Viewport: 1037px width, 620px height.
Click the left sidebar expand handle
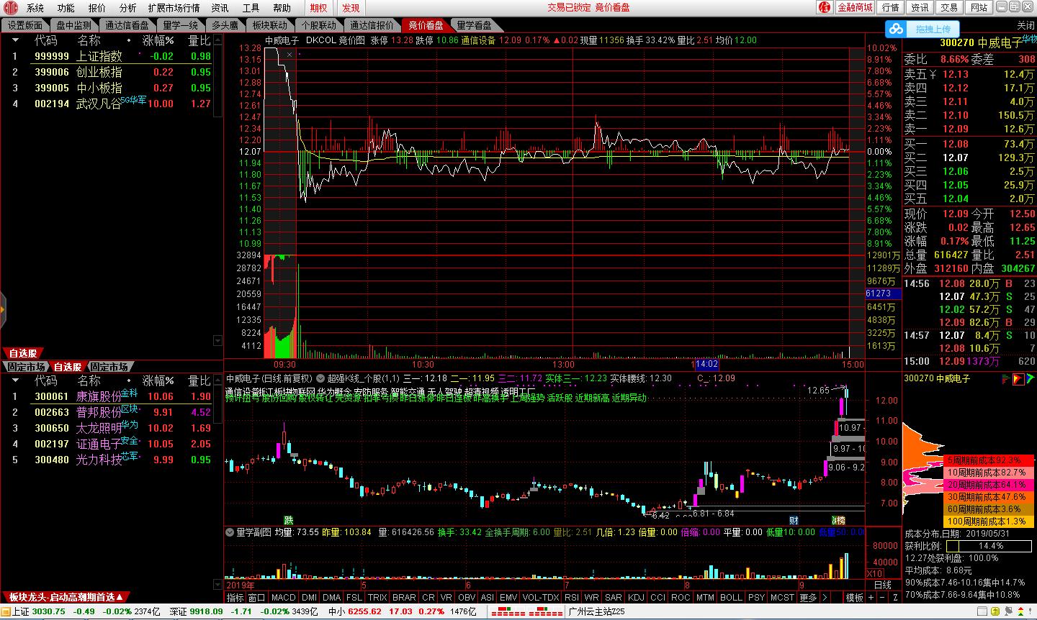click(3, 310)
